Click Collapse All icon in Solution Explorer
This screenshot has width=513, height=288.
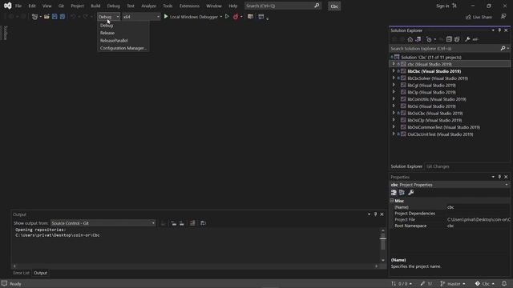coord(449,39)
